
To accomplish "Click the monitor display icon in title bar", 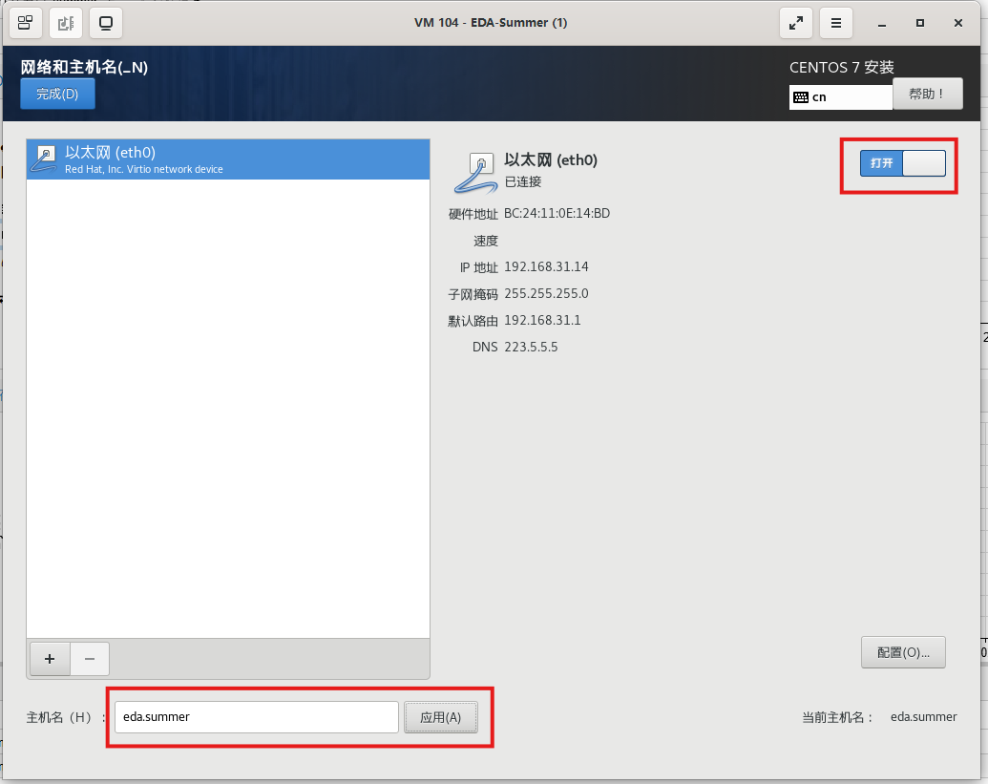I will point(105,22).
